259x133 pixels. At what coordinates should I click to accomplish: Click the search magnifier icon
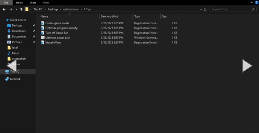coord(253,9)
